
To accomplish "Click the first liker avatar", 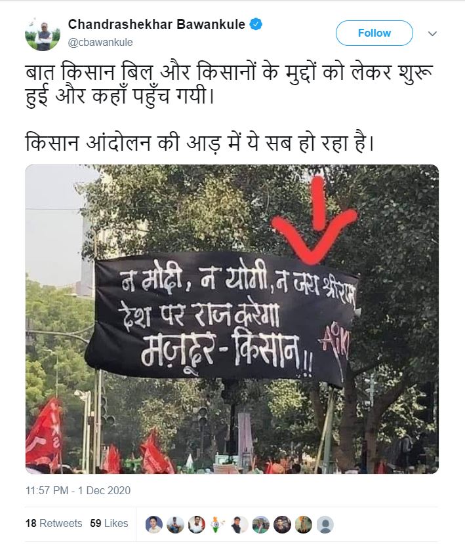I will [154, 524].
